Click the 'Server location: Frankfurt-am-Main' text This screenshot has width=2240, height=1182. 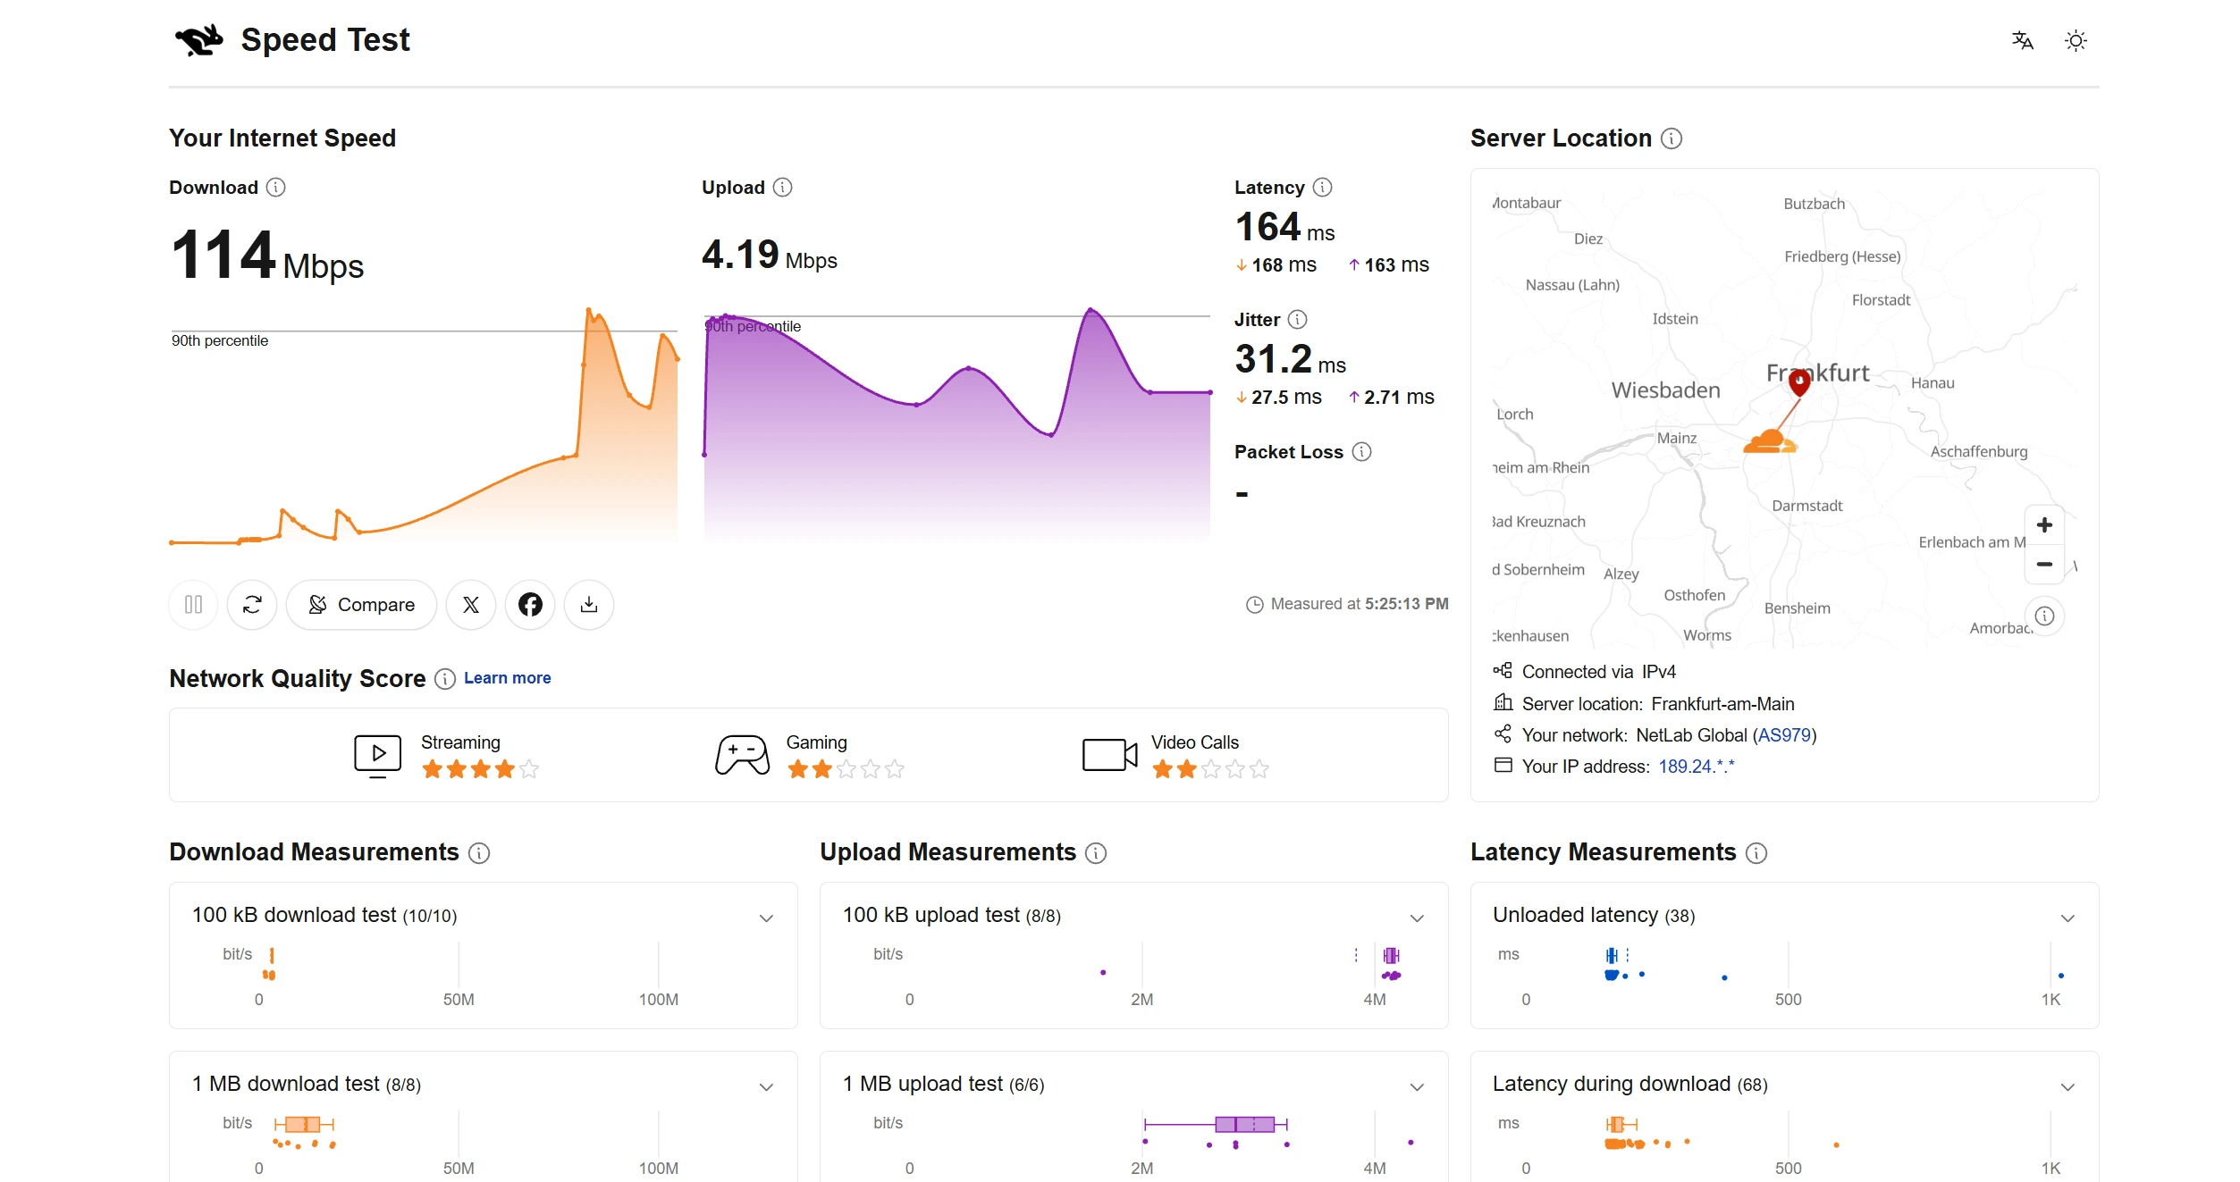click(x=1658, y=704)
